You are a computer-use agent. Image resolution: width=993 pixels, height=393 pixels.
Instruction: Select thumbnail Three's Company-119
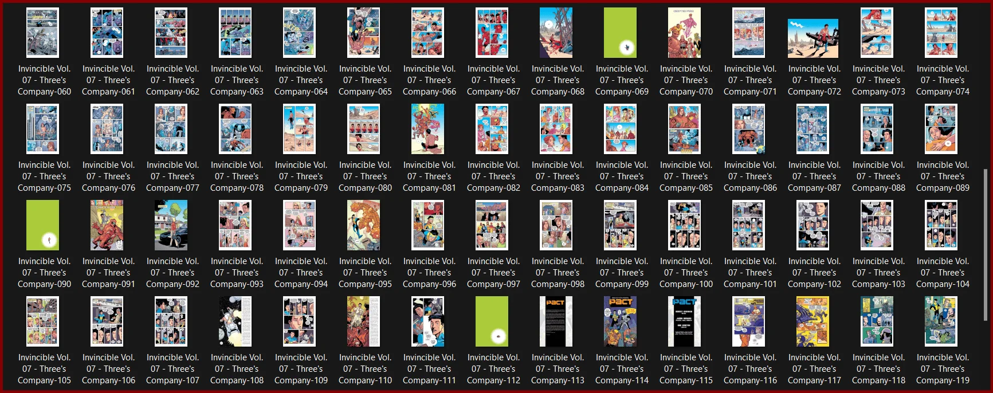coord(941,321)
